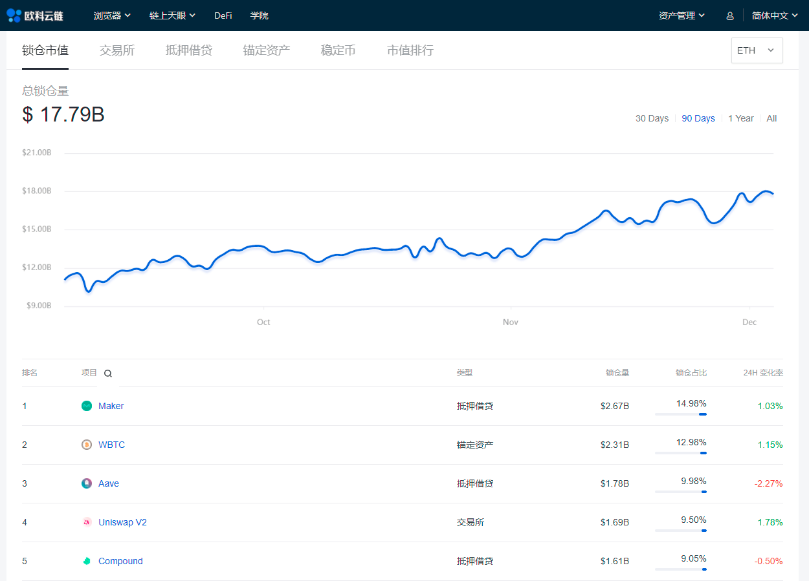Click the $ 17.79B total locked value

63,114
